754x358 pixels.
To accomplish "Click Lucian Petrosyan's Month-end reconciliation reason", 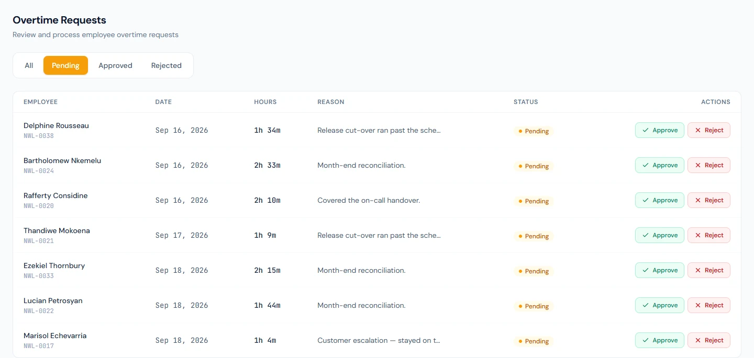I will point(361,305).
